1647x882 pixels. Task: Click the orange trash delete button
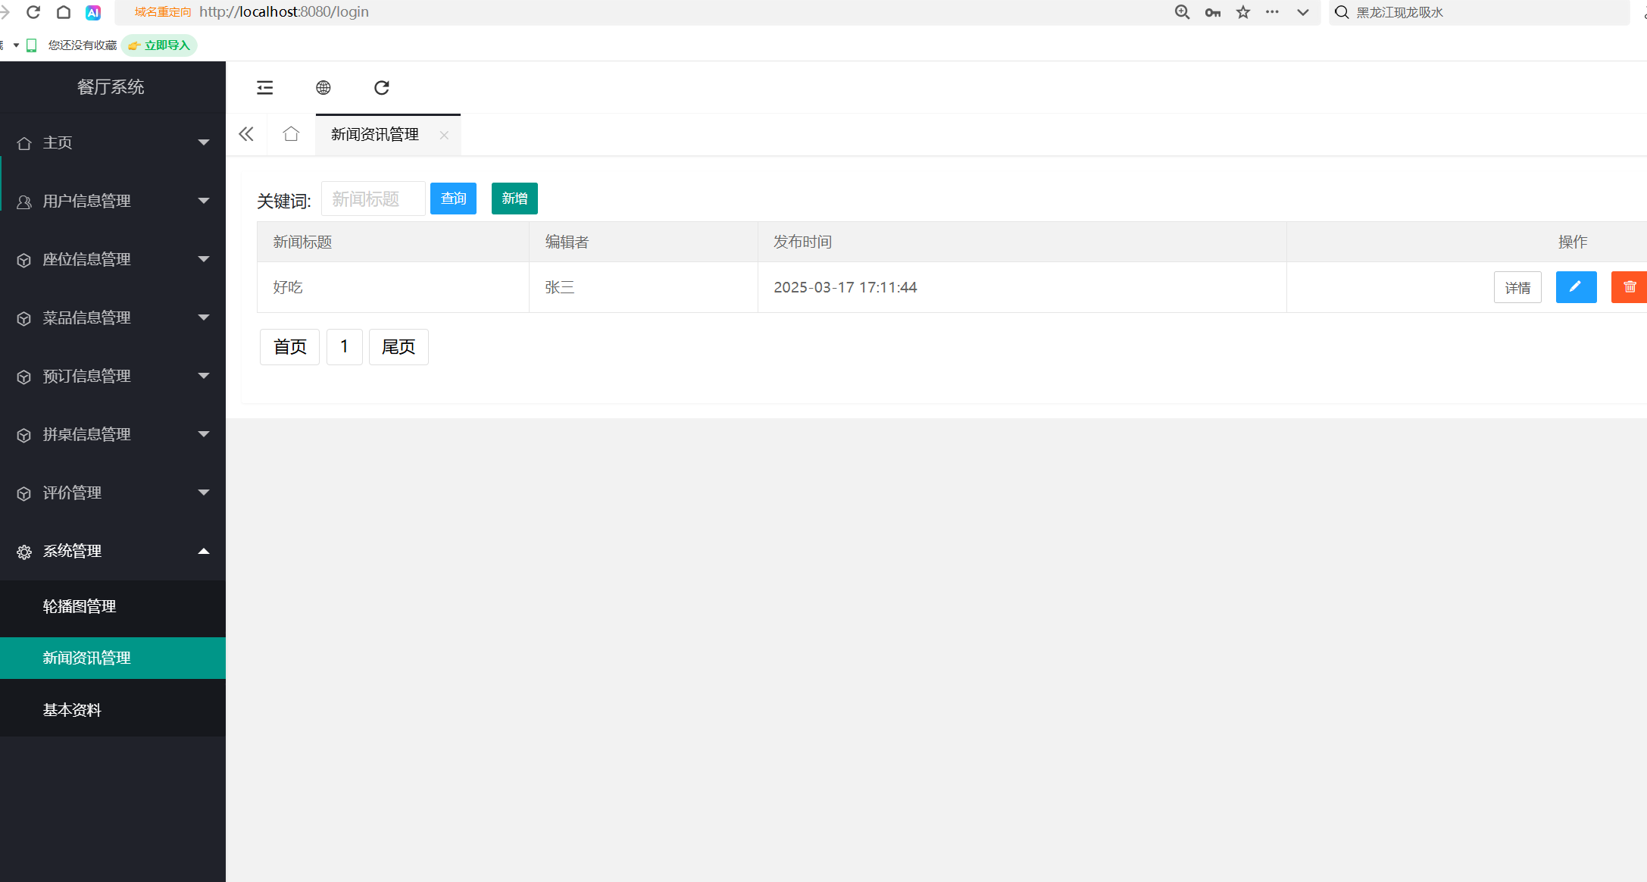coord(1629,287)
